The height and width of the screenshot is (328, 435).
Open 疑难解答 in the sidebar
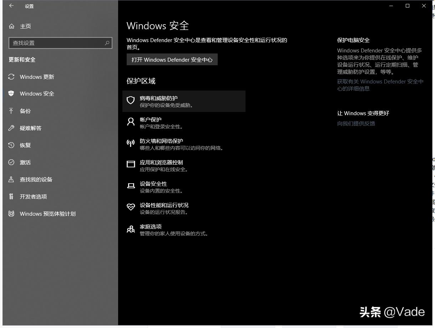tap(31, 128)
